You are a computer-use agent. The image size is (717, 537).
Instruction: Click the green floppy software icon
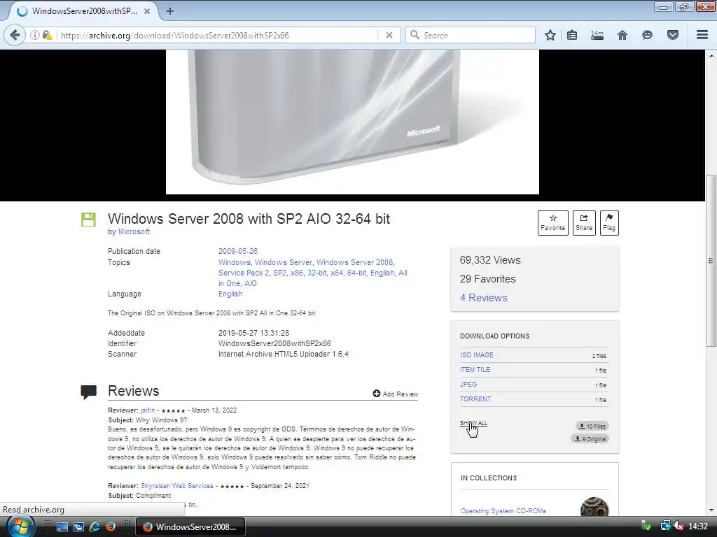tap(88, 220)
